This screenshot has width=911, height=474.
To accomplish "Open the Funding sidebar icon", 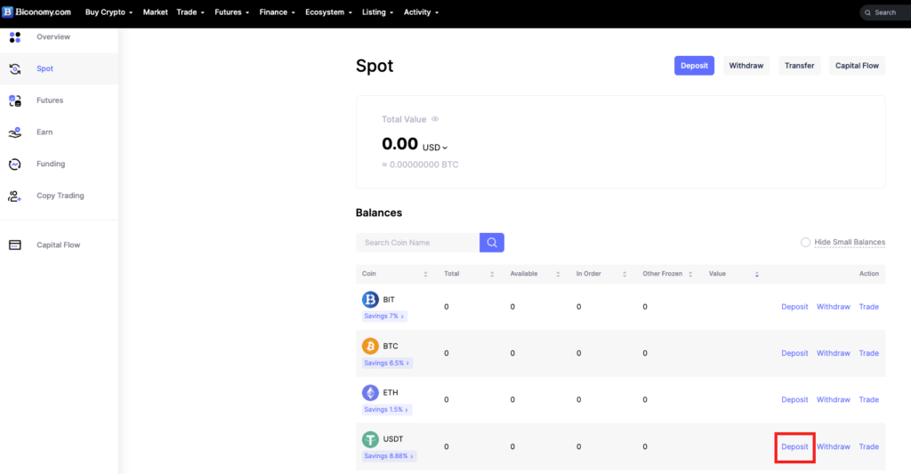I will (15, 164).
